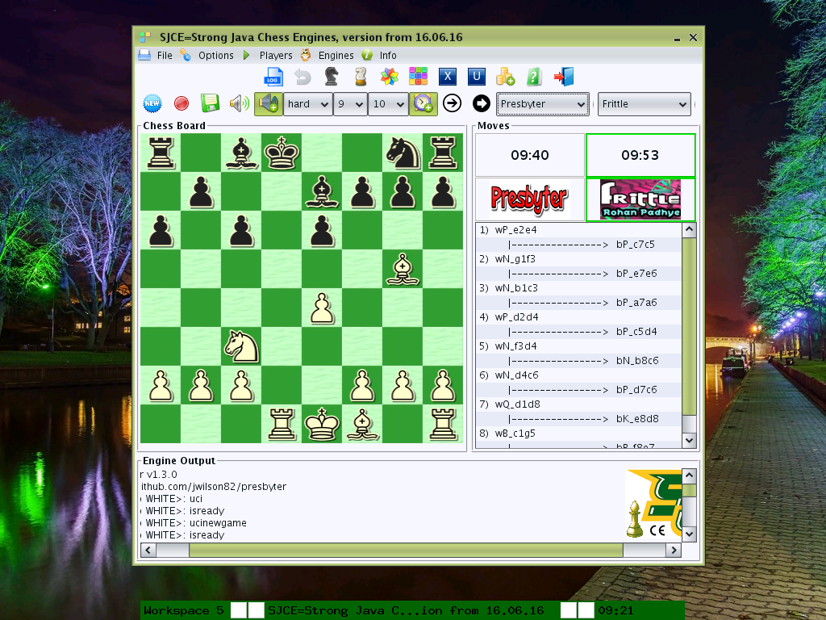Click the coins with plus icon
This screenshot has width=826, height=620.
coord(505,77)
